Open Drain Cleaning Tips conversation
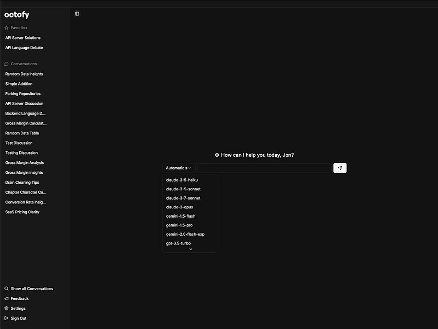The height and width of the screenshot is (329, 438). click(x=22, y=182)
